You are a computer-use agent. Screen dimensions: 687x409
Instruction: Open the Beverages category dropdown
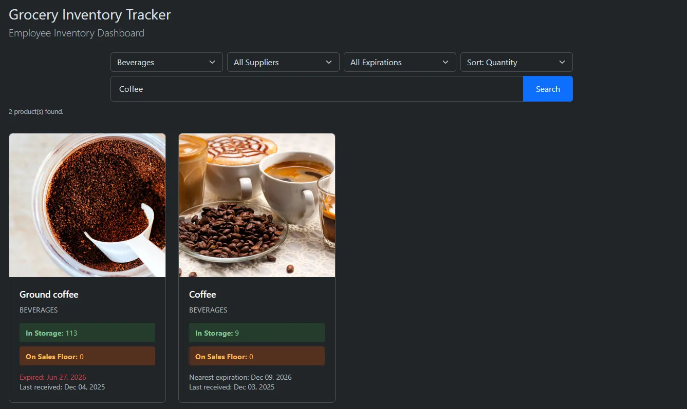point(166,62)
